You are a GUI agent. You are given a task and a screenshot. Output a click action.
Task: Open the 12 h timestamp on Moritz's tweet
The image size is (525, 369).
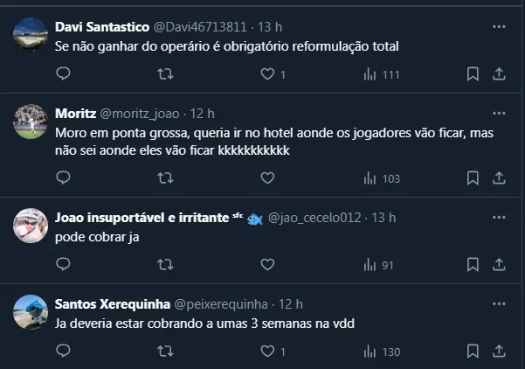click(202, 113)
